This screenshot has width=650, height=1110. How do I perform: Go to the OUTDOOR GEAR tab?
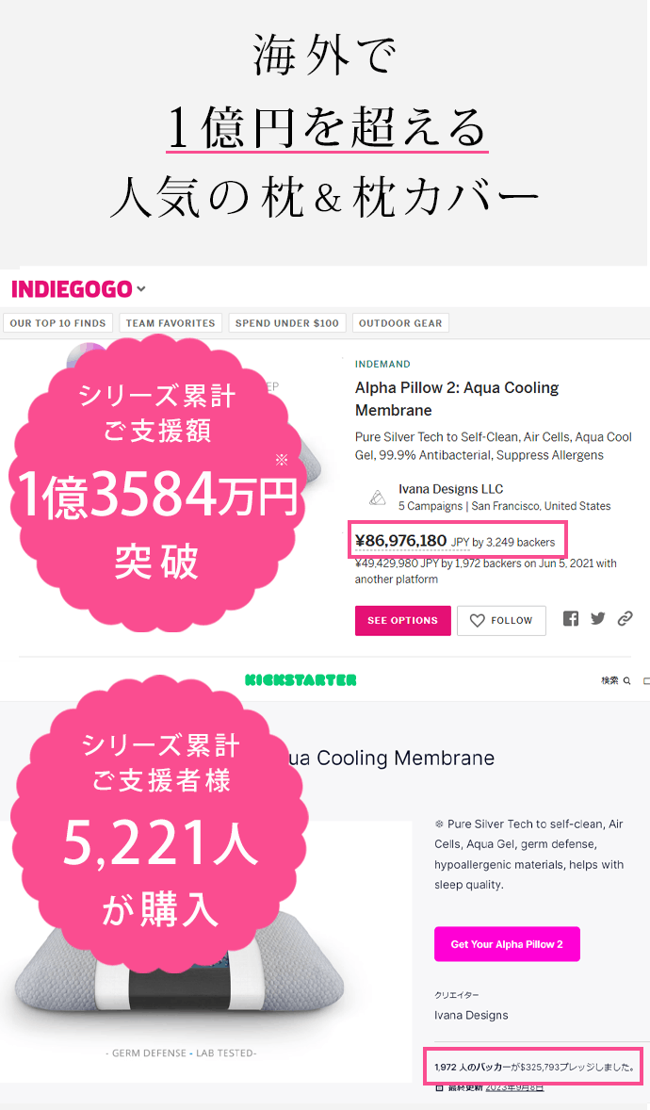(x=400, y=323)
